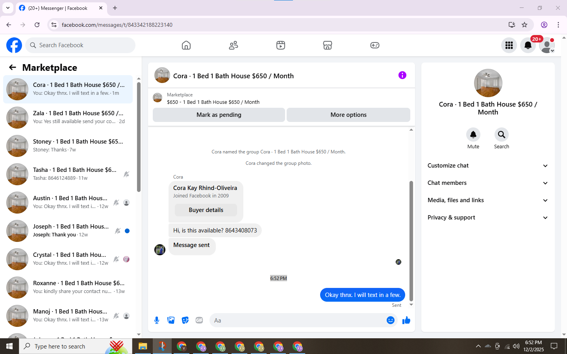Open File Explorer from taskbar
Viewport: 567px width, 354px height.
(x=143, y=346)
